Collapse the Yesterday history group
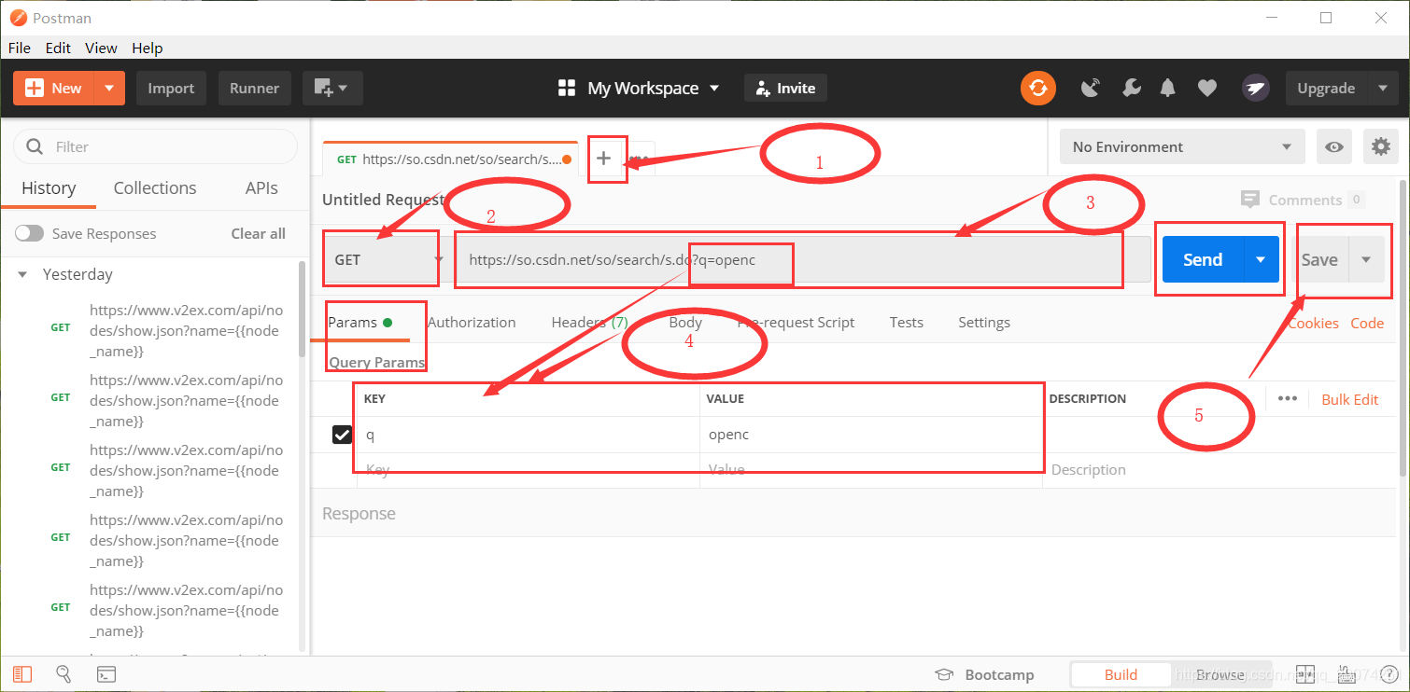This screenshot has width=1410, height=692. pos(23,275)
